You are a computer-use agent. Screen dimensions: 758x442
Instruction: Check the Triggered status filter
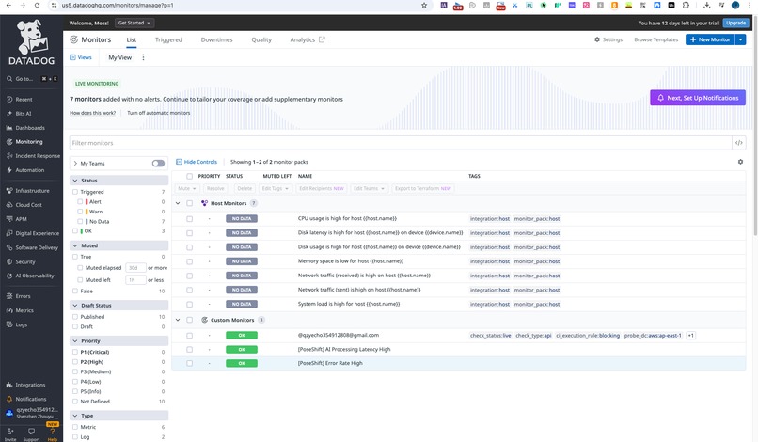(x=75, y=192)
